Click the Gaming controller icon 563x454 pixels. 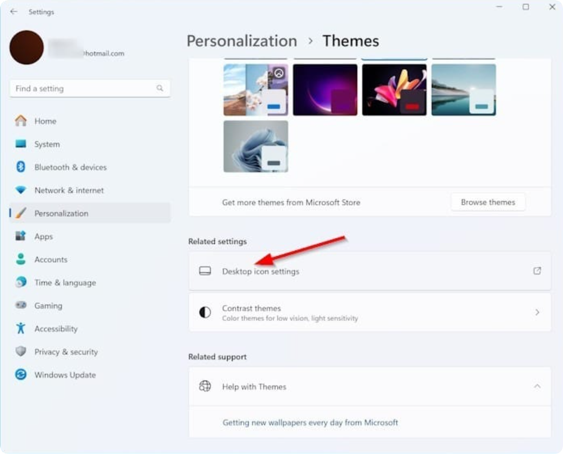pos(21,306)
